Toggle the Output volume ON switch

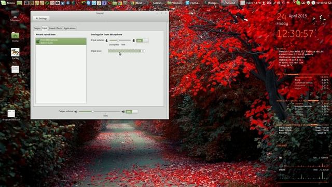pyautogui.click(x=132, y=112)
